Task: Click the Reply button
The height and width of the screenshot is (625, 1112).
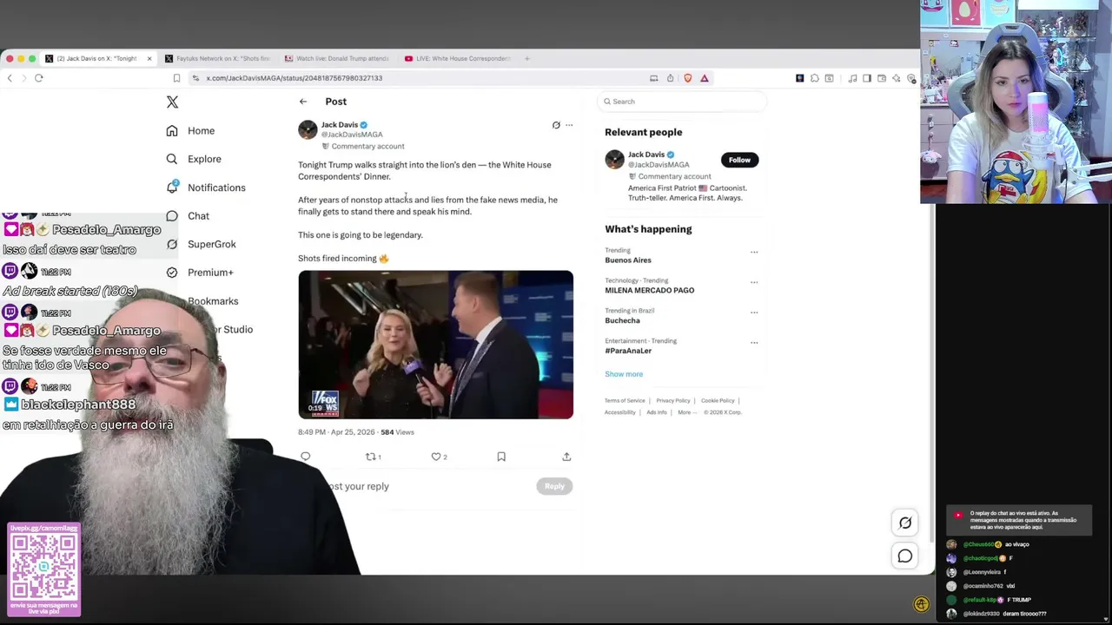Action: coord(554,486)
